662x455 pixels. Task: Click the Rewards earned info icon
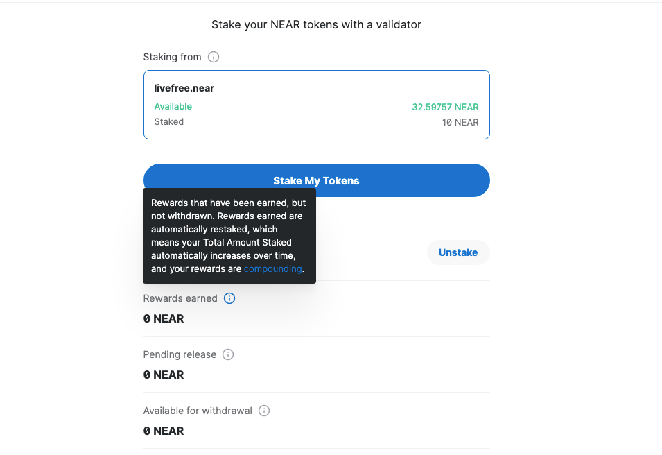coord(229,298)
